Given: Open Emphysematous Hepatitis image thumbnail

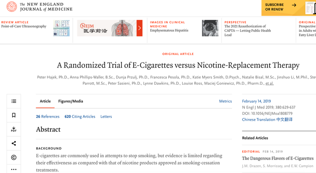Looking at the screenshot, I should [210, 28].
